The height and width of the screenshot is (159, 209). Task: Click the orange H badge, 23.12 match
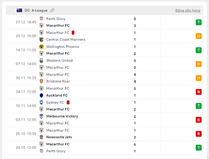pos(199,36)
